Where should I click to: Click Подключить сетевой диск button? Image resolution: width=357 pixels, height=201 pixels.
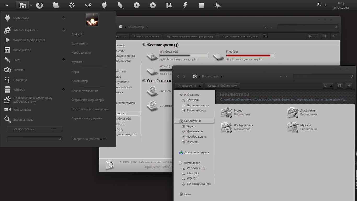pos(239,36)
